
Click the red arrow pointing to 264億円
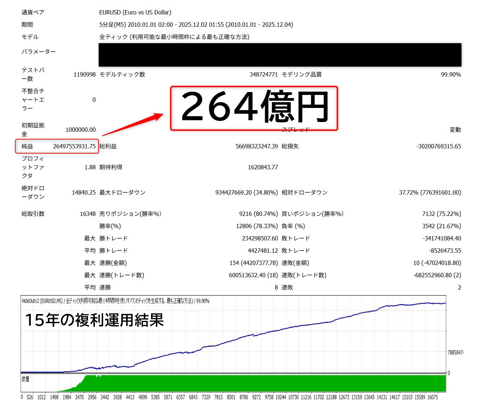(133, 125)
